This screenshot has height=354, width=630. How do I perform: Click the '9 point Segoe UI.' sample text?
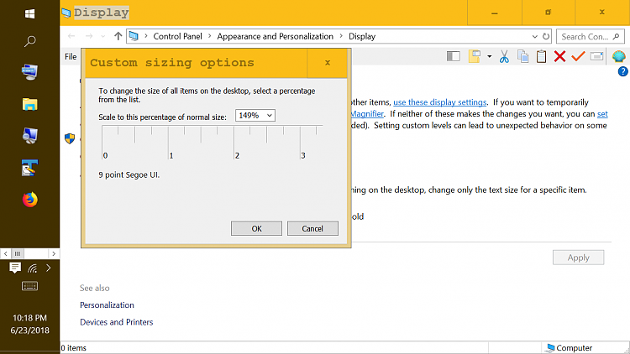[x=129, y=175]
